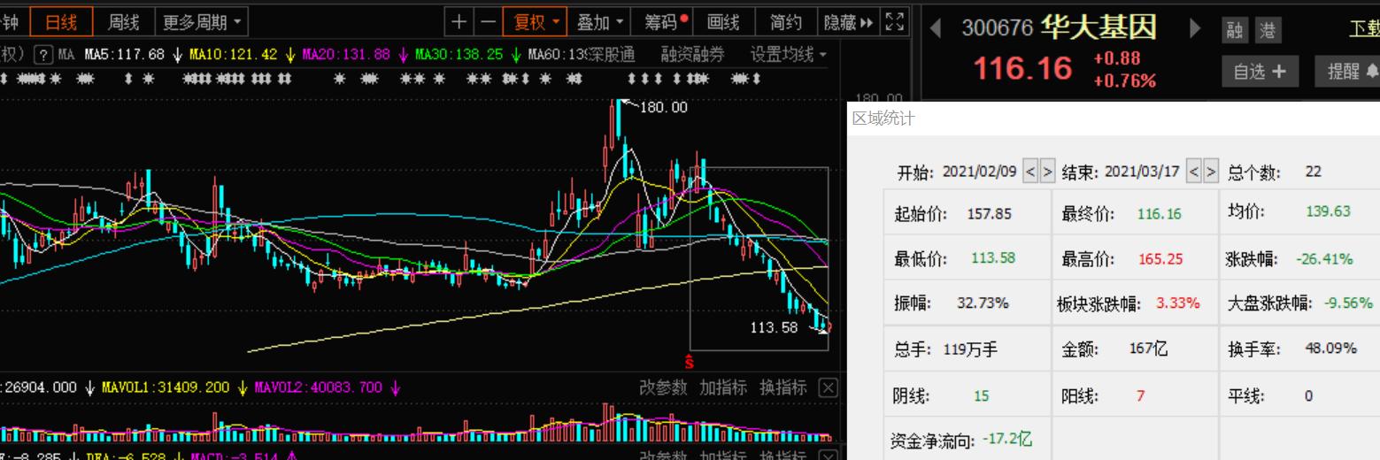
Task: Switch to 日线 daily chart tab
Action: pyautogui.click(x=61, y=21)
